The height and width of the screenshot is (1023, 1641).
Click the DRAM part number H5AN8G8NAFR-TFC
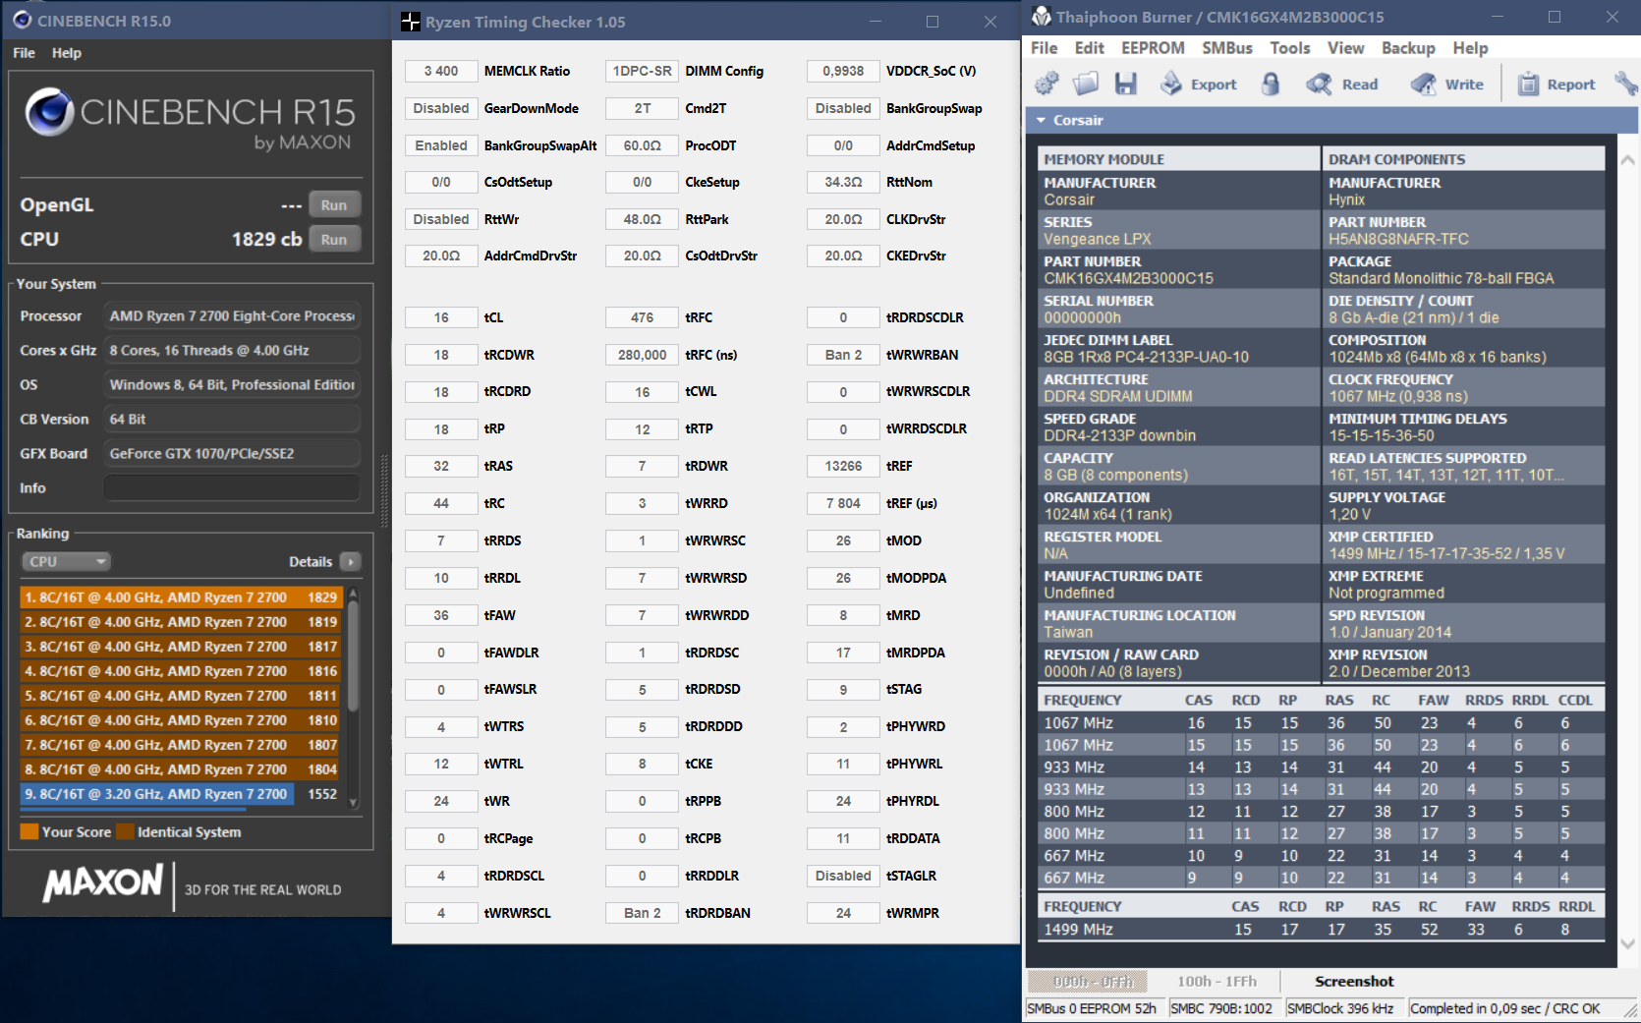click(x=1398, y=239)
